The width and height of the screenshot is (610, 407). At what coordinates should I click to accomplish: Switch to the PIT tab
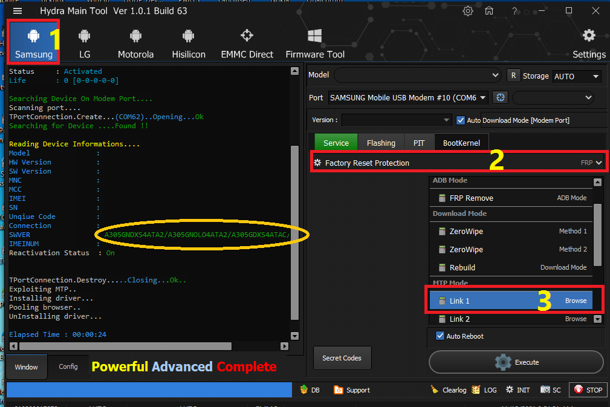(418, 143)
